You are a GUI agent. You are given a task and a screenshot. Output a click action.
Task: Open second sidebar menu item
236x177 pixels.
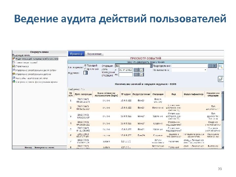click(x=27, y=63)
